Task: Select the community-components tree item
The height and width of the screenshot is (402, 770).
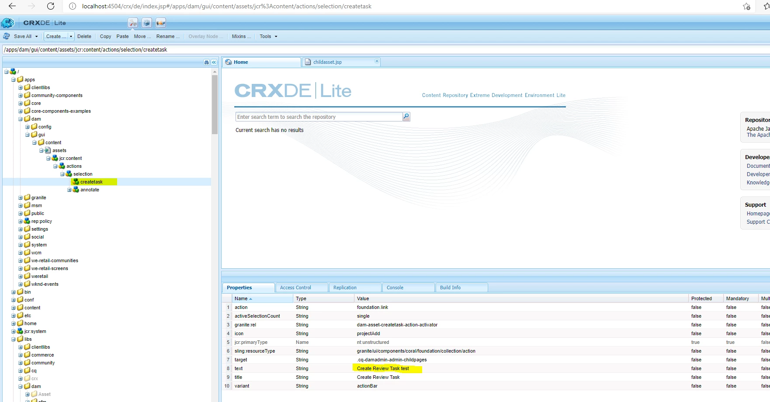Action: pyautogui.click(x=57, y=95)
